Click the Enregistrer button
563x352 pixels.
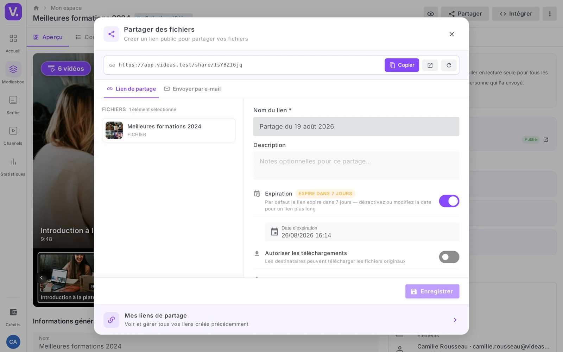point(432,291)
